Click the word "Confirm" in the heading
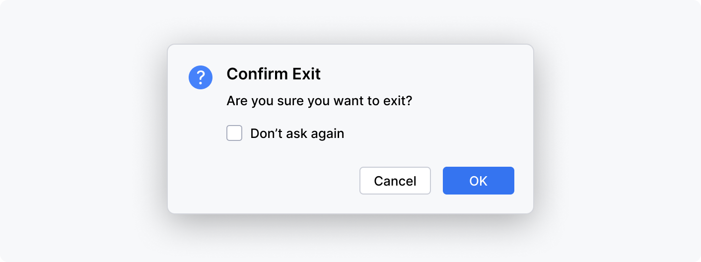Screen dimensions: 701x262 [257, 74]
